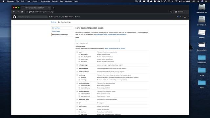210x118 pixels.
Task: Open the Siri menu bar icon
Action: 202,1
